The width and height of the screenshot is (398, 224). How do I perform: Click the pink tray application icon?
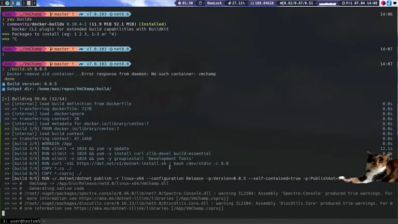pos(383,3)
